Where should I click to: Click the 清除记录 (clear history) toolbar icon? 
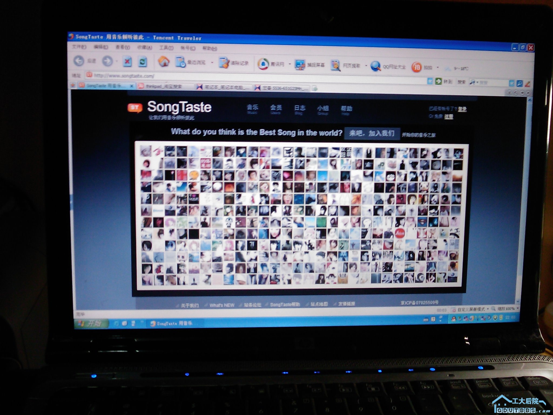tap(224, 62)
